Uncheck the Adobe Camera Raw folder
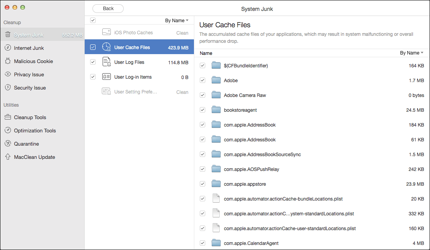The width and height of the screenshot is (430, 250). coord(202,95)
